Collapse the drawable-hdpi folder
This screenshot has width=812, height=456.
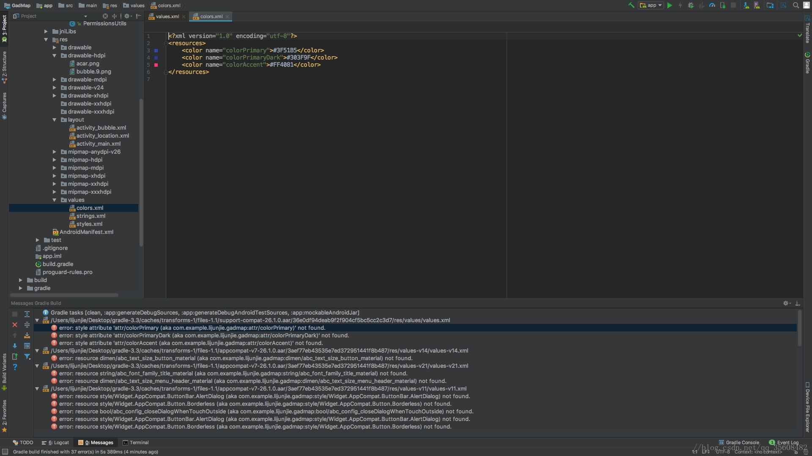(x=55, y=56)
